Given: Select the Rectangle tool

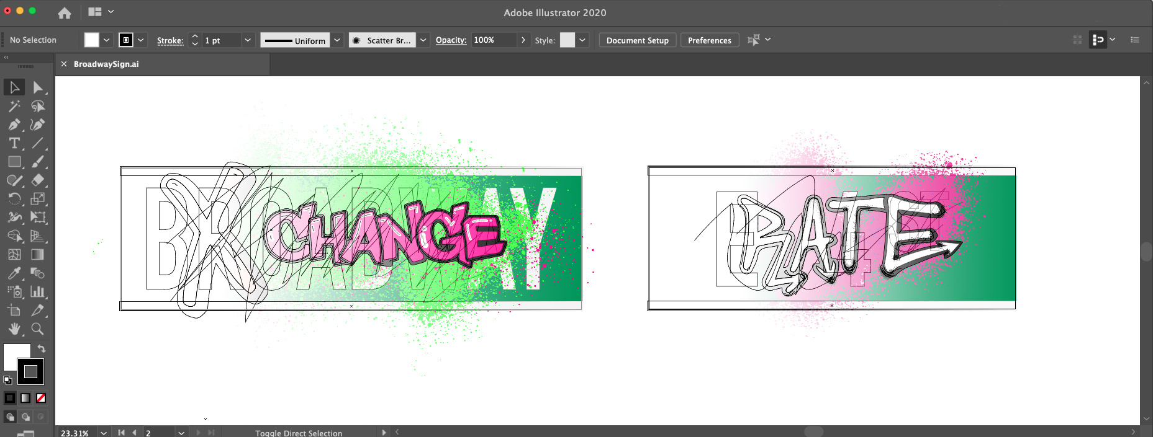Looking at the screenshot, I should point(14,162).
